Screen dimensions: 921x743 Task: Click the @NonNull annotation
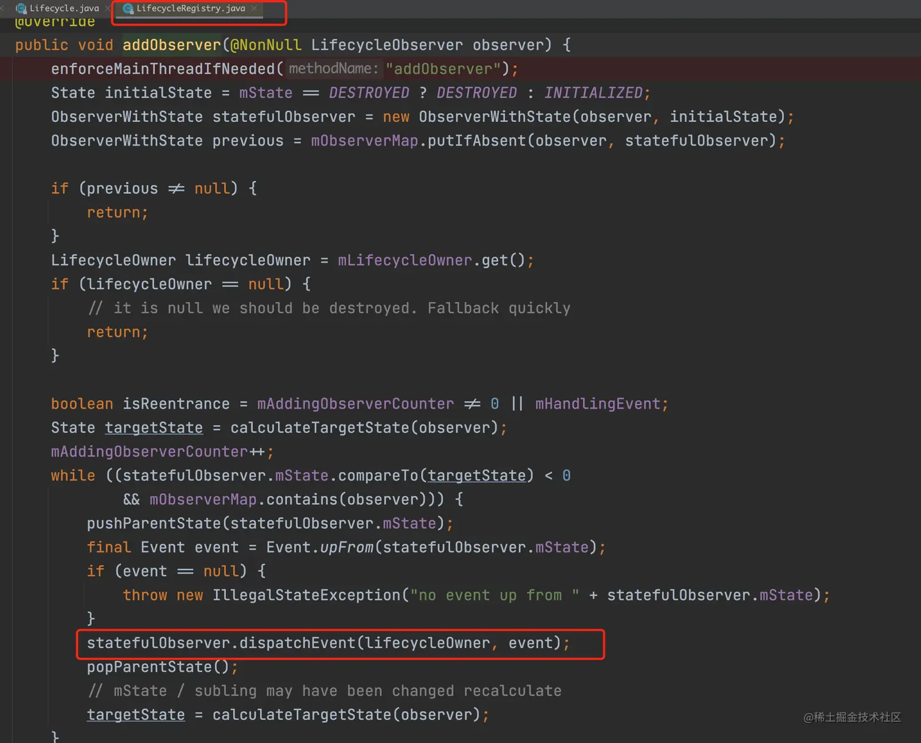coord(266,45)
